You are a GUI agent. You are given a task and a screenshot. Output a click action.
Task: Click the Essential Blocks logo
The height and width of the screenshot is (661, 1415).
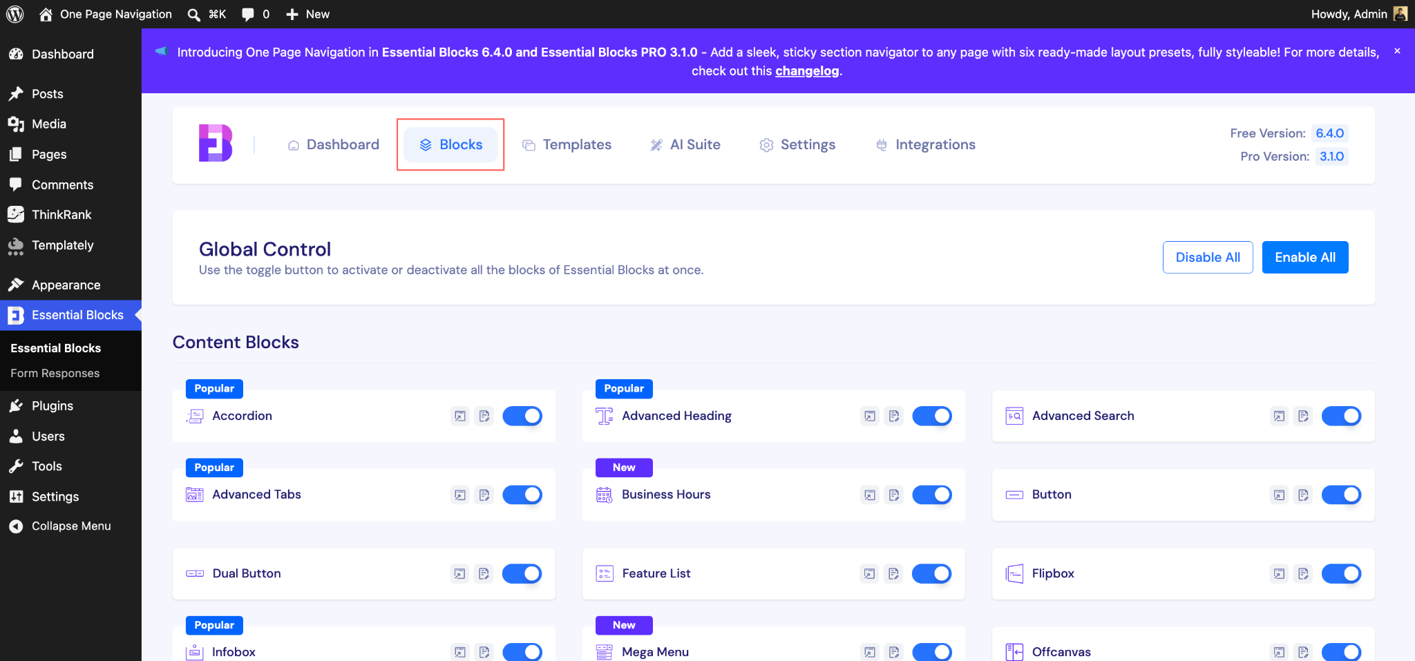[216, 143]
